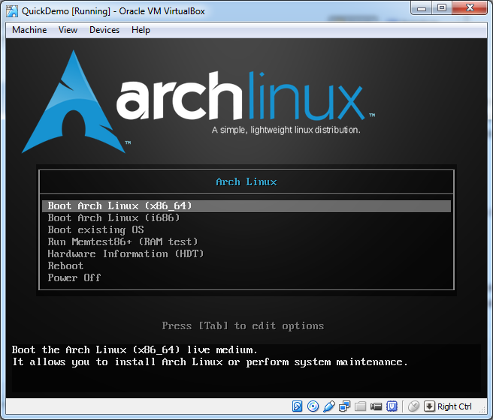Click the video capture status icon
Image resolution: width=493 pixels, height=420 pixels.
tap(376, 406)
